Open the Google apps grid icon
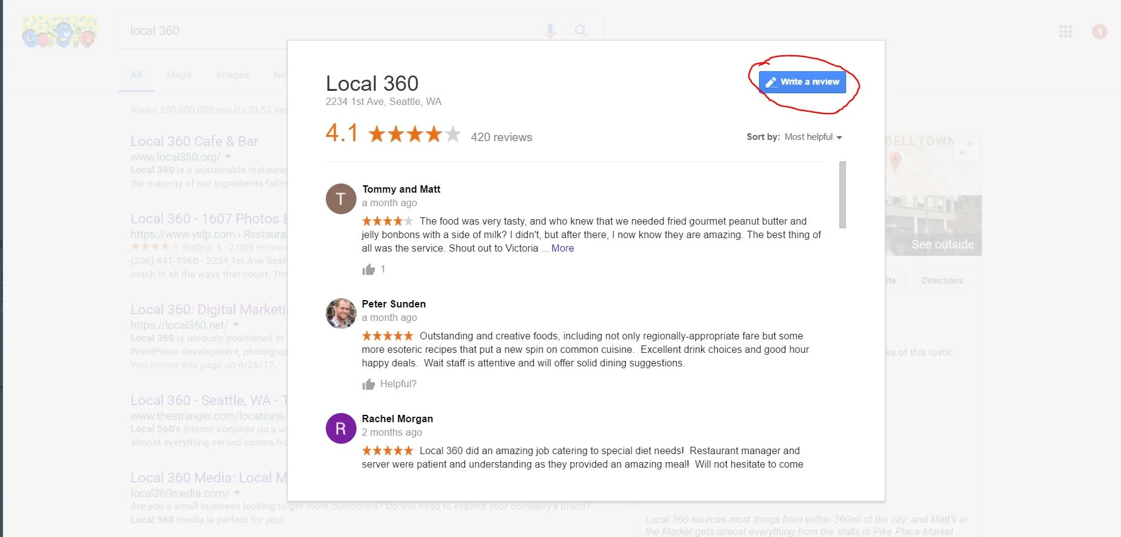 (x=1066, y=31)
